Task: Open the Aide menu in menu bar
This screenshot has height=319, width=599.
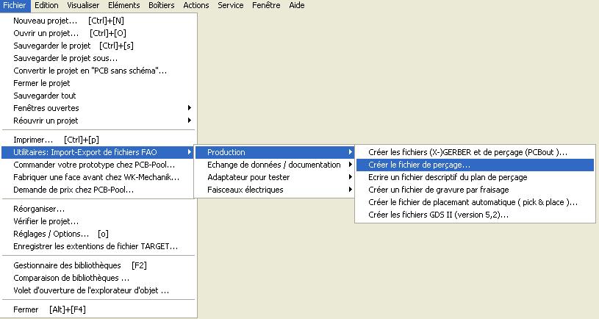Action: pyautogui.click(x=296, y=5)
